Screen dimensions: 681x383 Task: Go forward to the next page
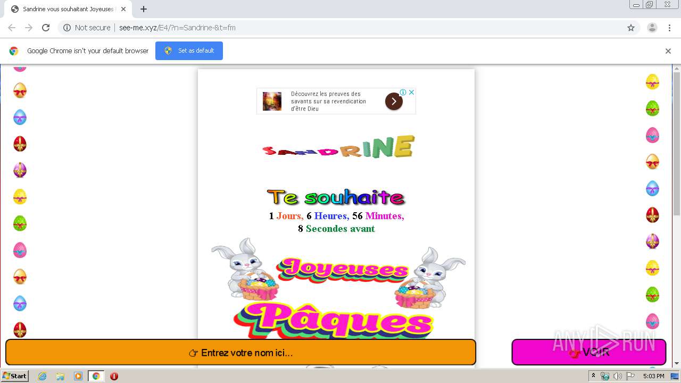(x=29, y=28)
